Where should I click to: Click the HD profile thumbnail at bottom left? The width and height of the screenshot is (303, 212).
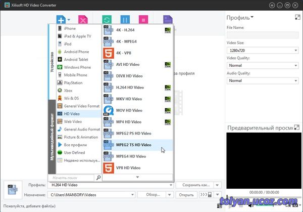point(13,190)
